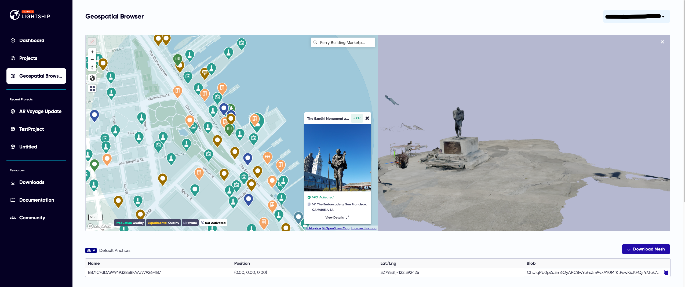Select the Dashboard sidebar icon

click(x=13, y=40)
